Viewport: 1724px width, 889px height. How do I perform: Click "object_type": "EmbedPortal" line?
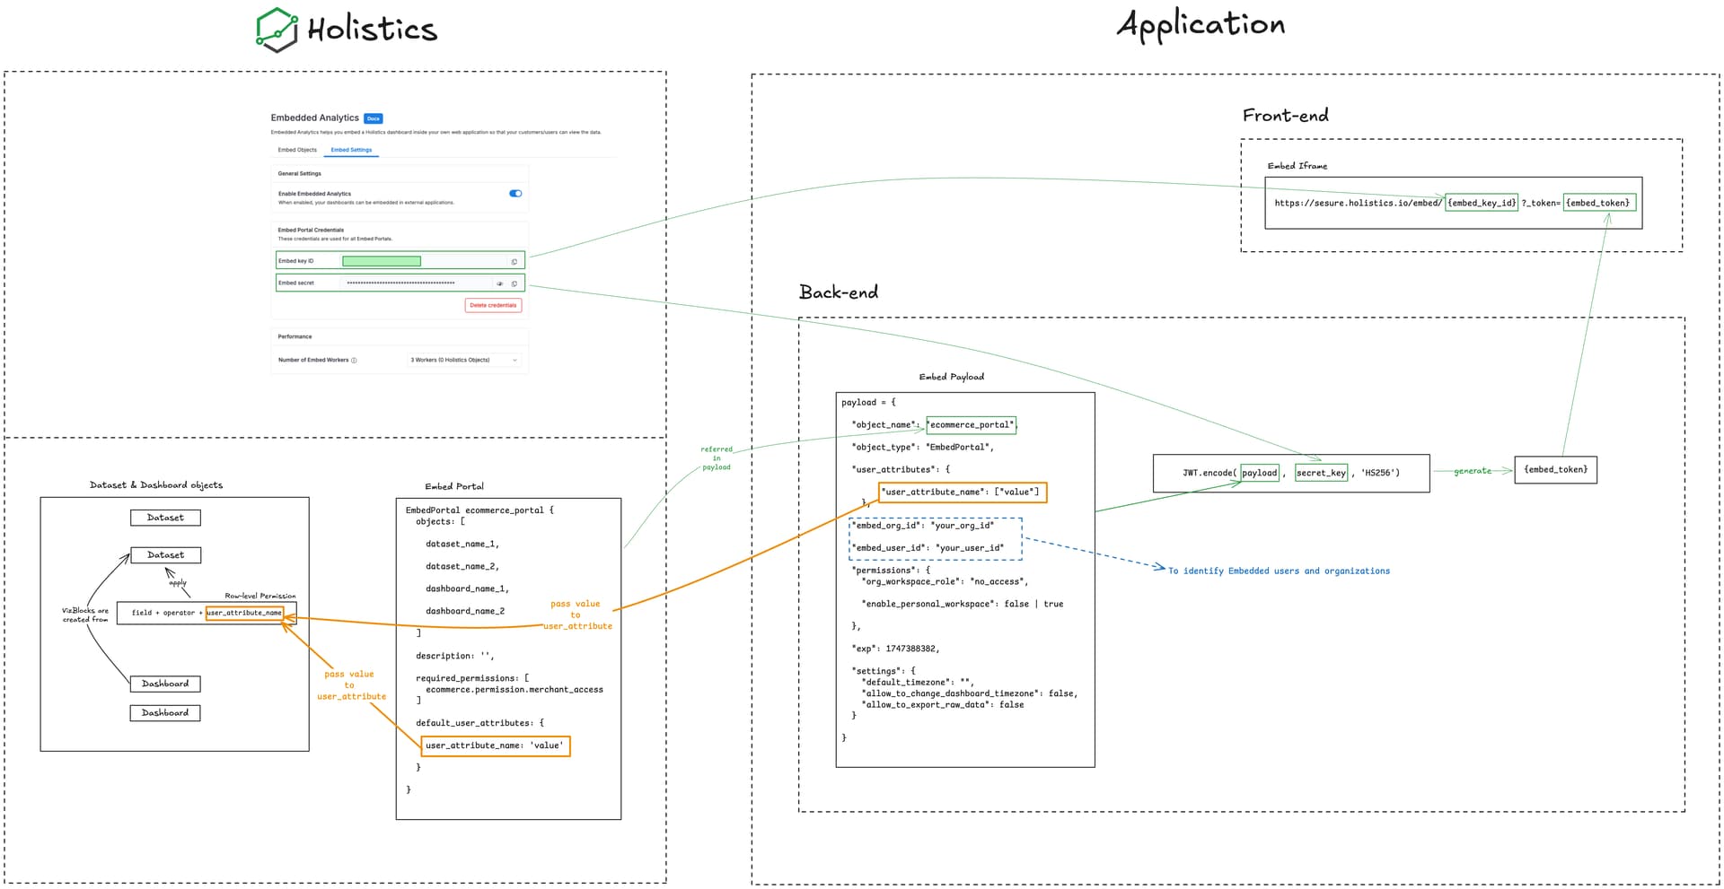click(922, 447)
